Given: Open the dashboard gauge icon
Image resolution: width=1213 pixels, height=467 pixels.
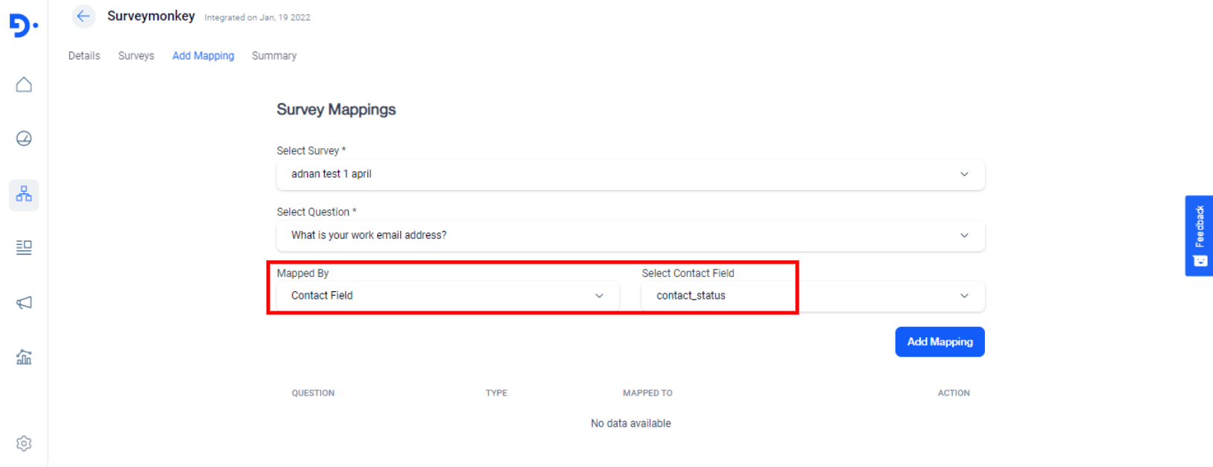Looking at the screenshot, I should [x=24, y=139].
